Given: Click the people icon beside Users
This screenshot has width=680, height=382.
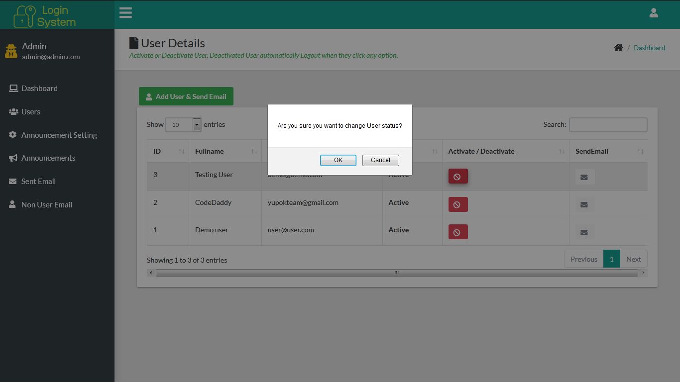Looking at the screenshot, I should pos(13,112).
